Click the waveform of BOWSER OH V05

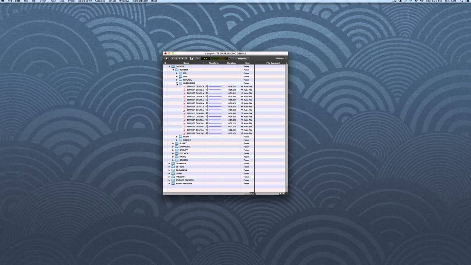(215, 100)
